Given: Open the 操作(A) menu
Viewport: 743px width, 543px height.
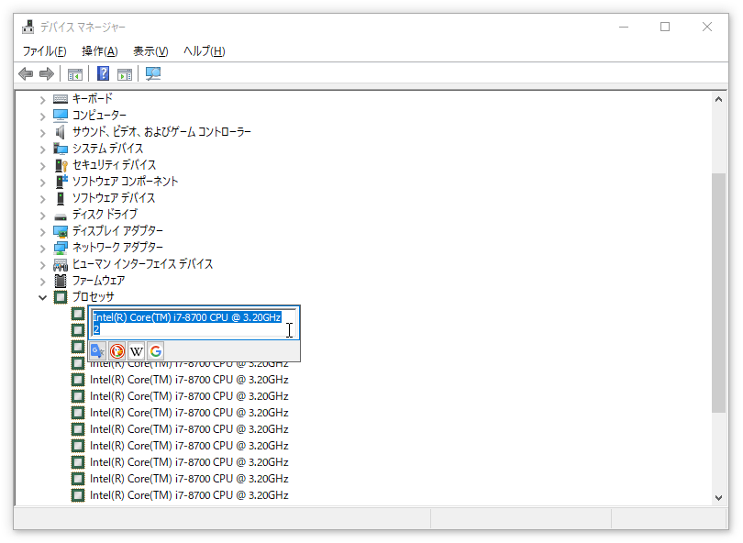Looking at the screenshot, I should coord(99,51).
